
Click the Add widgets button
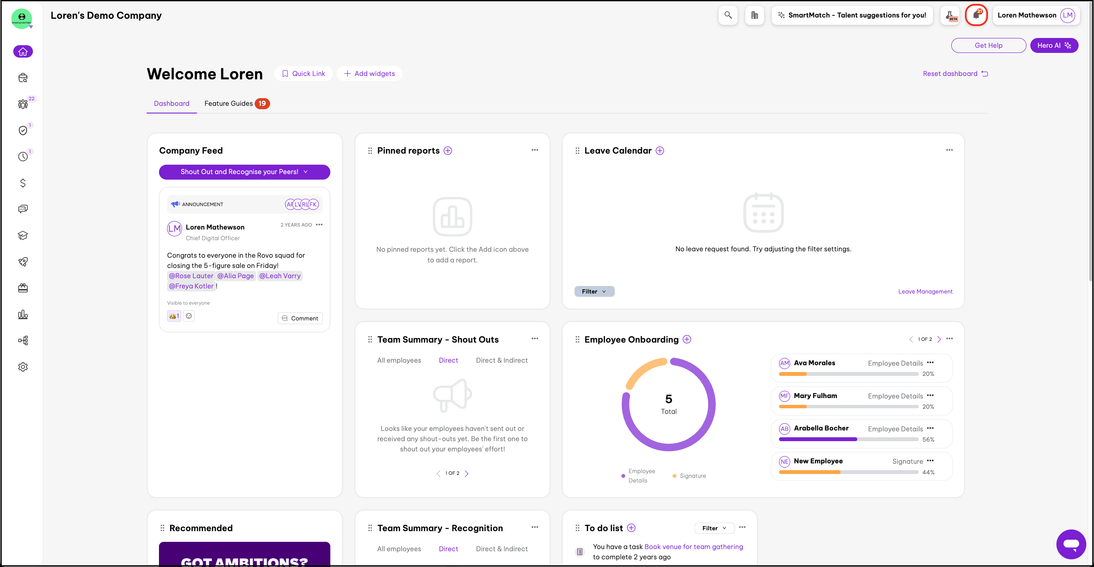point(370,74)
